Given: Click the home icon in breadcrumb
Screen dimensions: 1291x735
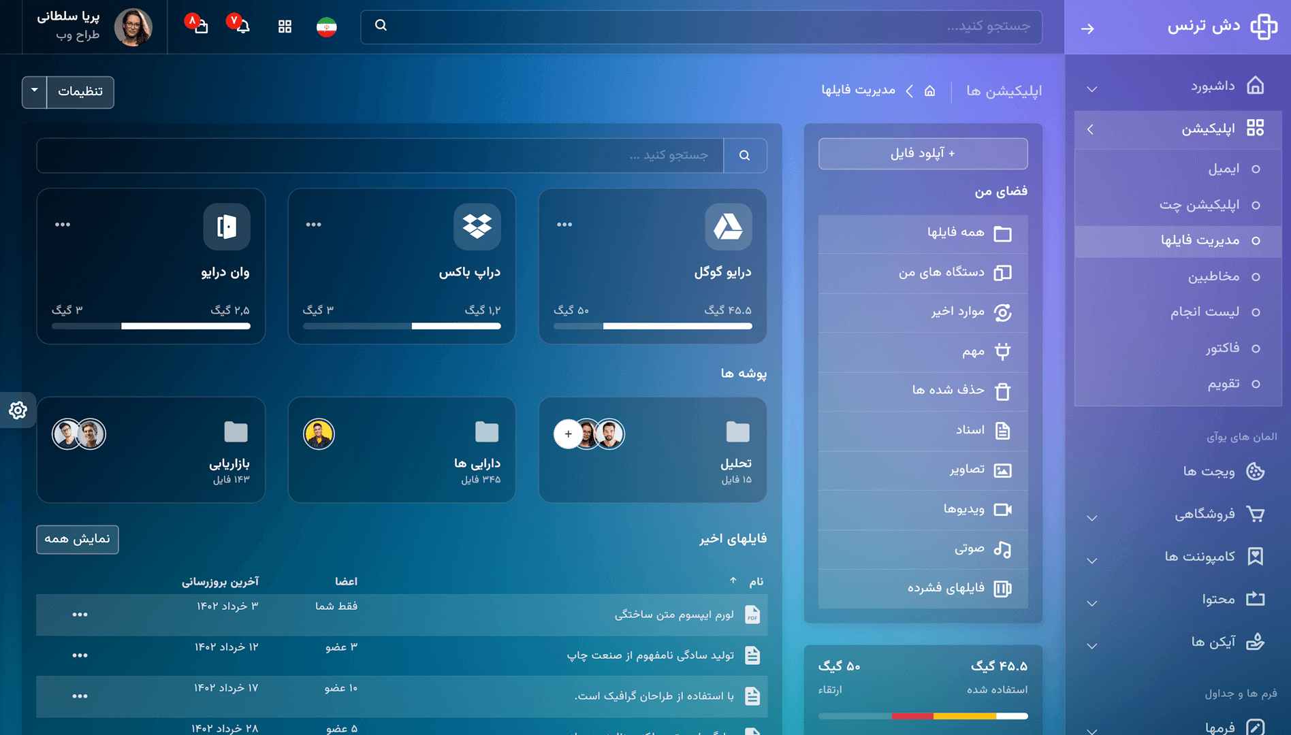Looking at the screenshot, I should [929, 91].
